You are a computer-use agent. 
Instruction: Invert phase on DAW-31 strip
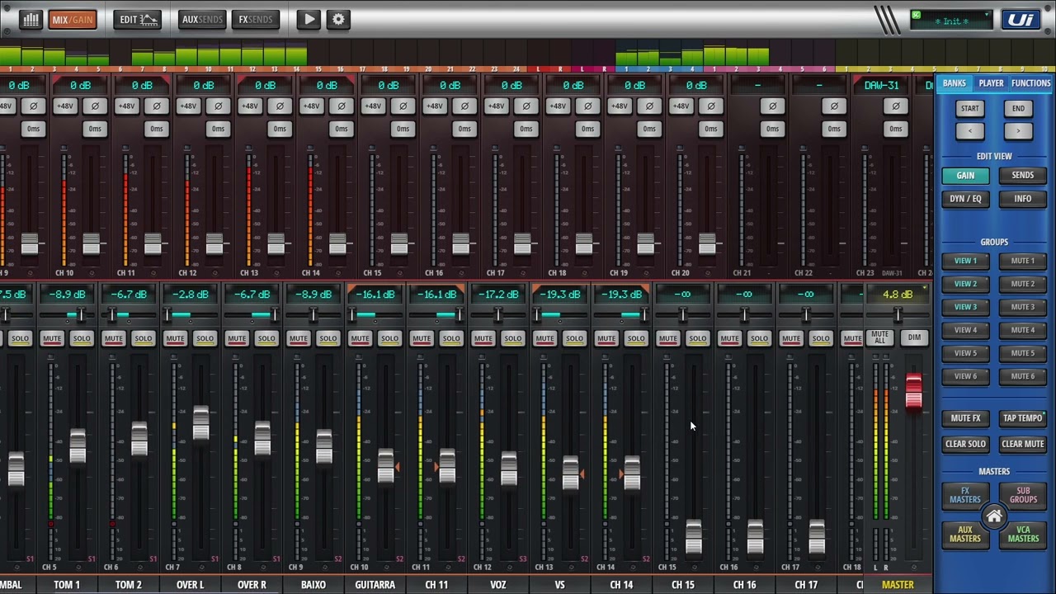[x=896, y=106]
